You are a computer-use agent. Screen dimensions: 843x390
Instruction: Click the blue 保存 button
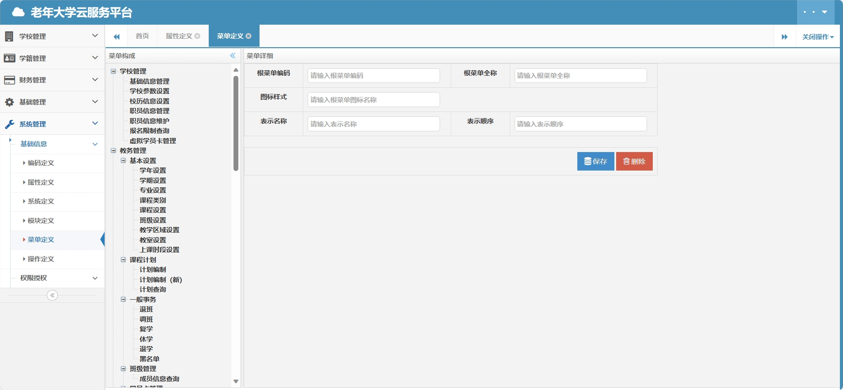[595, 161]
